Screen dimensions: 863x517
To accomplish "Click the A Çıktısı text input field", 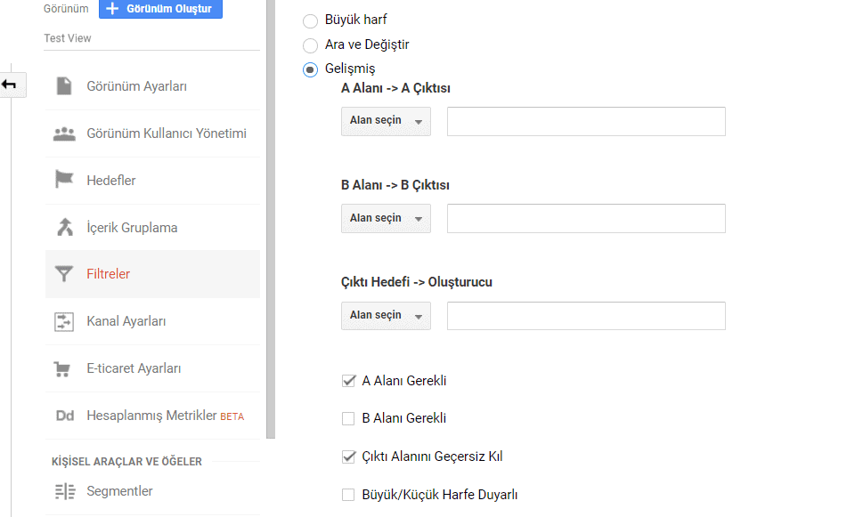I will [x=586, y=122].
